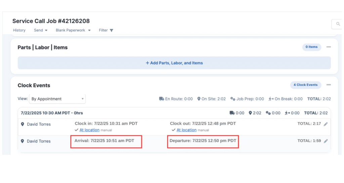The image size is (344, 183).
Task: Edit the clock event totaling 2:17
Action: (x=326, y=124)
